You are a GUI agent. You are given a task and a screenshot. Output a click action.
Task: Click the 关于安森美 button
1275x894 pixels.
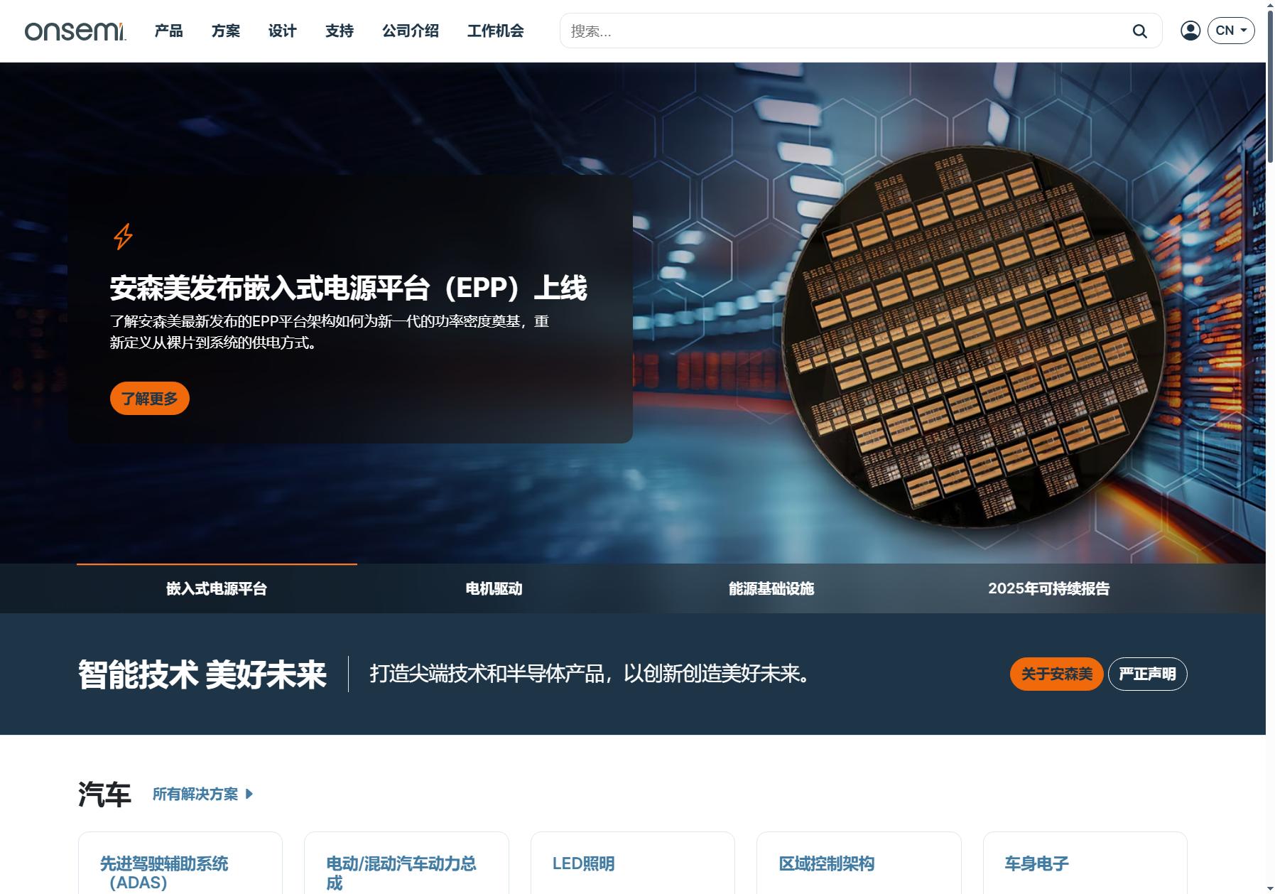1056,674
